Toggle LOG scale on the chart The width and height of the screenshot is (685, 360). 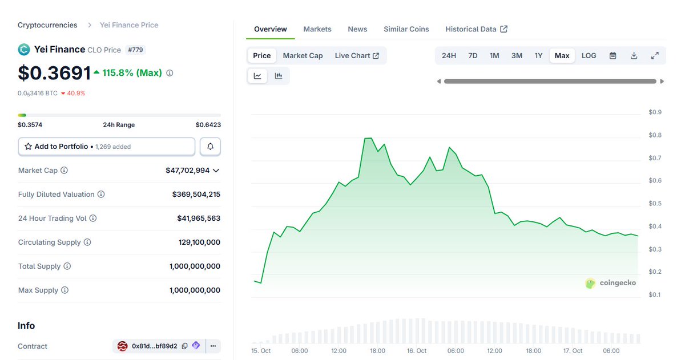[x=589, y=55]
